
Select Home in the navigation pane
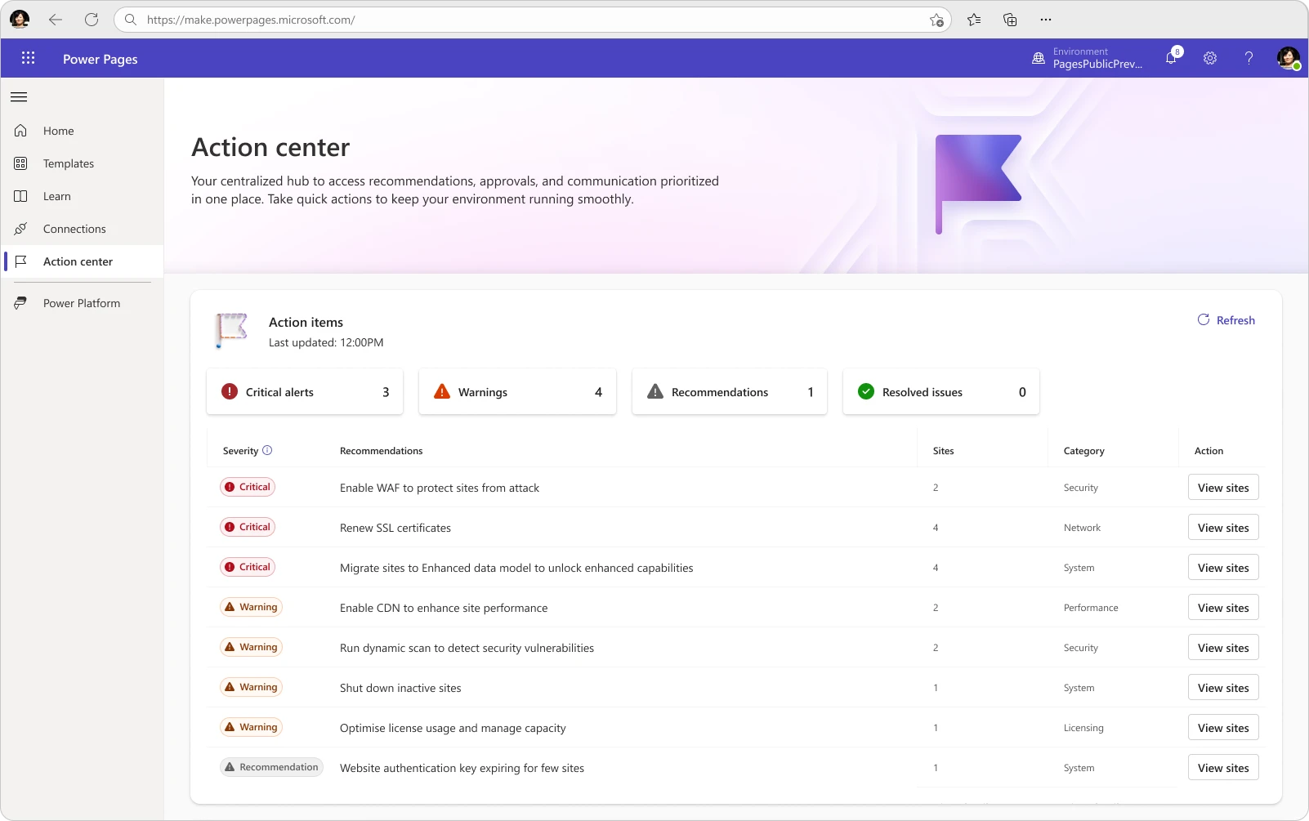58,131
